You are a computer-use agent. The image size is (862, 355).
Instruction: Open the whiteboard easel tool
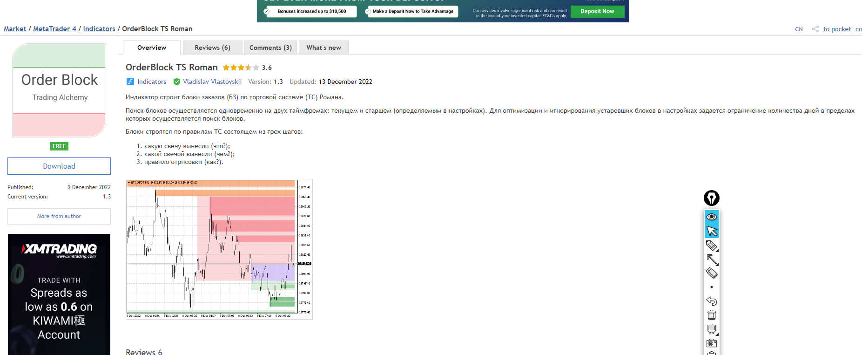tap(712, 329)
